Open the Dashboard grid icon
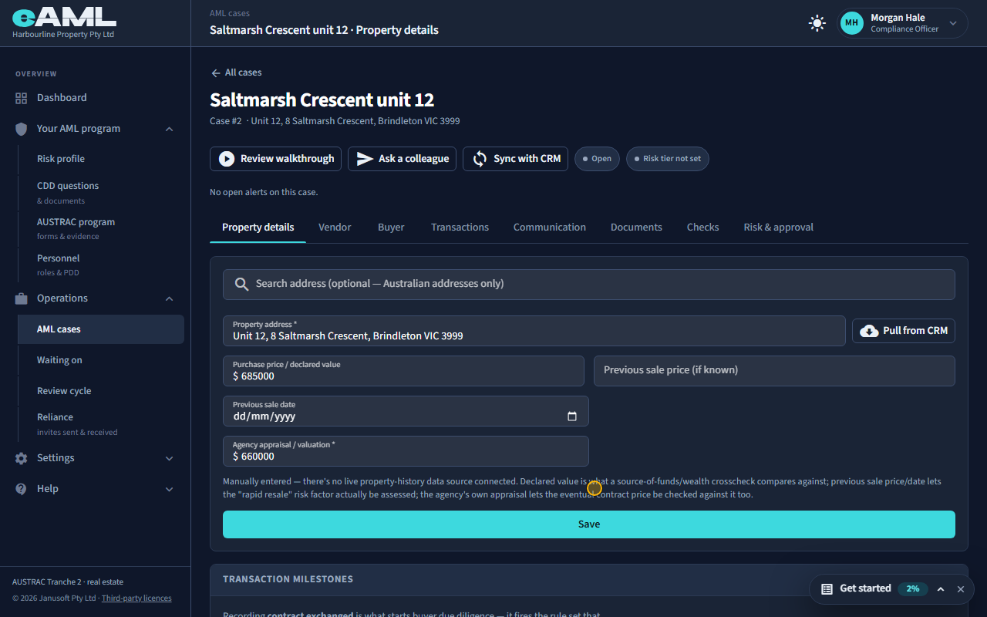This screenshot has width=987, height=617. coord(21,98)
